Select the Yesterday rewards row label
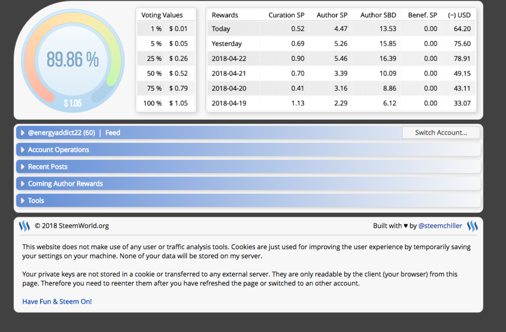 tap(227, 44)
